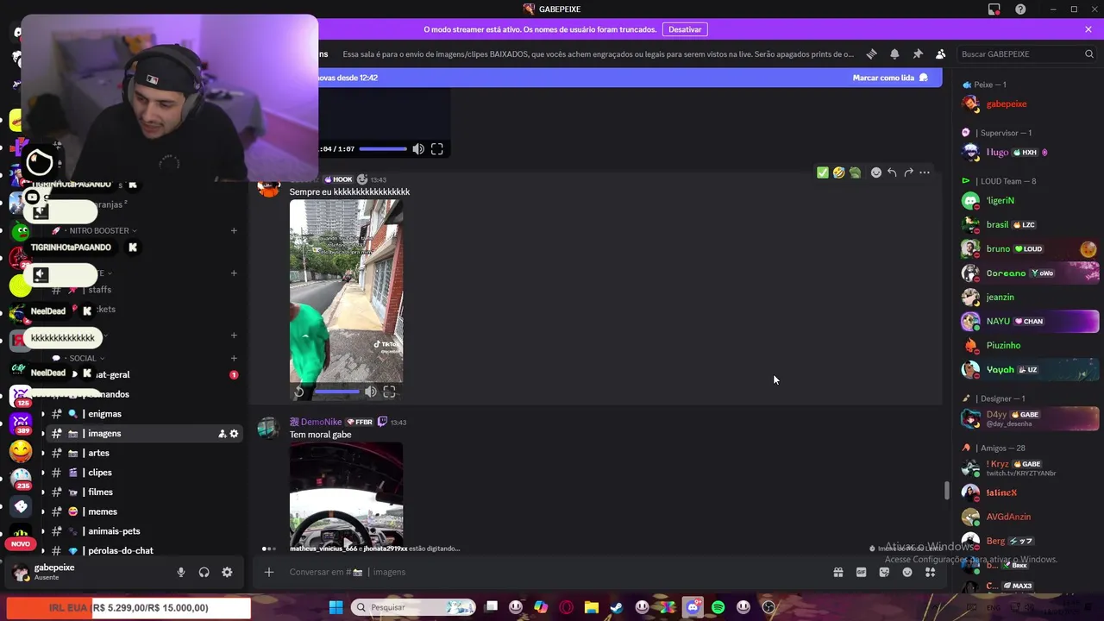This screenshot has height=621, width=1104.
Task: Open gabepeixe user panel profile
Action: click(x=86, y=572)
